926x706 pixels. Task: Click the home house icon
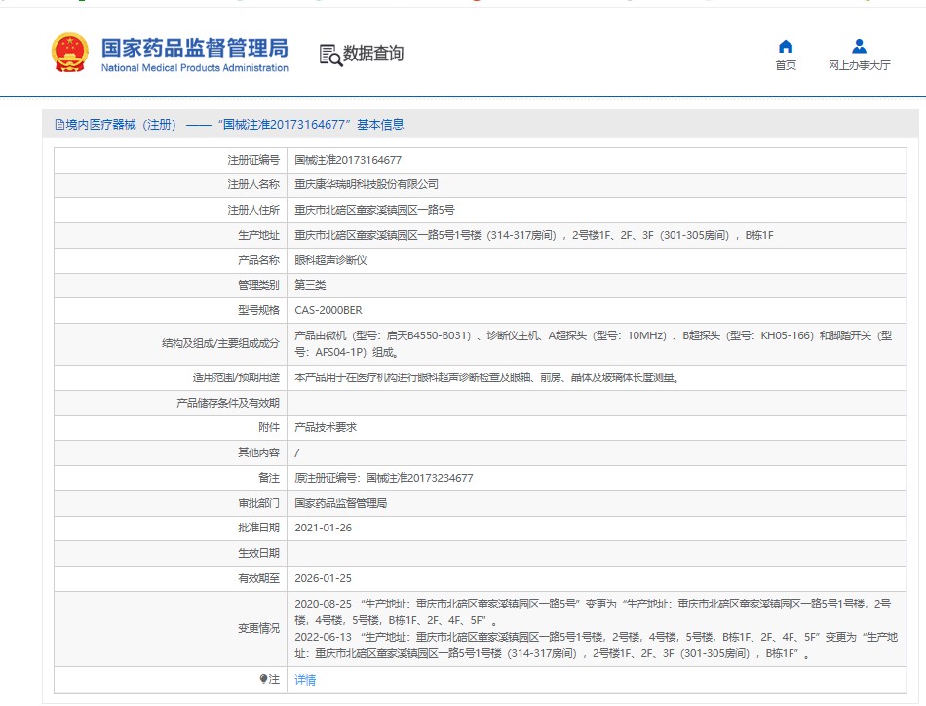786,46
